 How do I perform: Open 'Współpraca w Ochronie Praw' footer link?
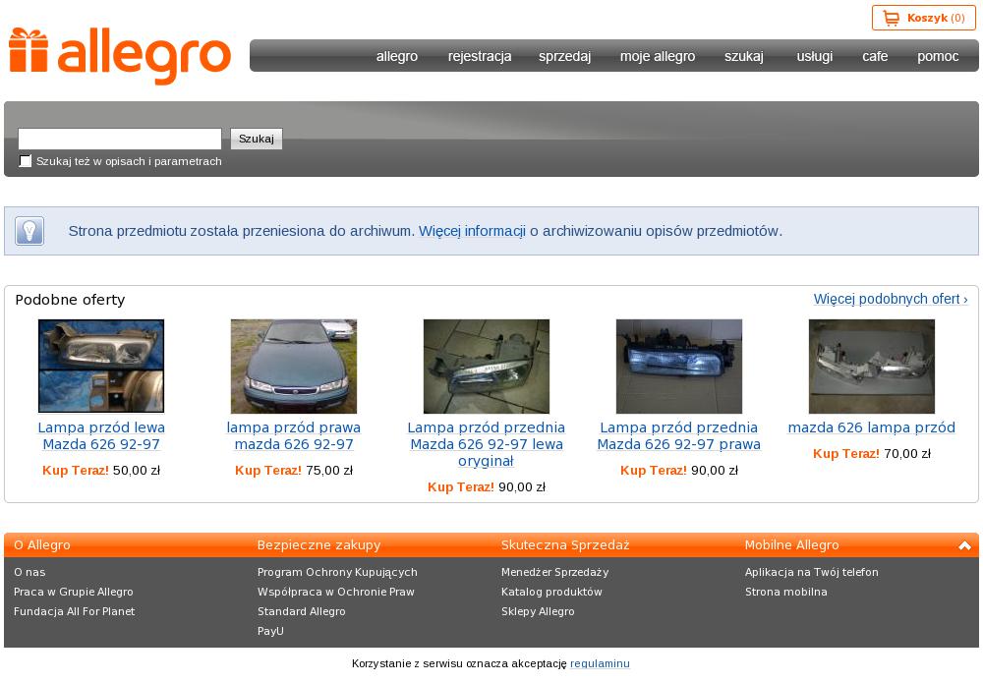336,593
